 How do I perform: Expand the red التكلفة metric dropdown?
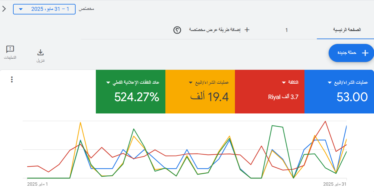click(284, 82)
